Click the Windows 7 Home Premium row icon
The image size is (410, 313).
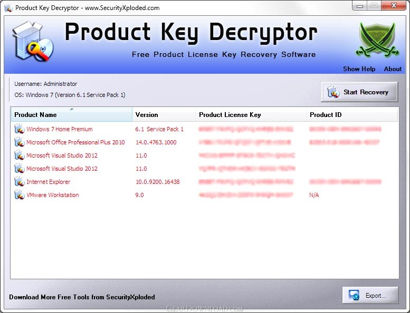[x=20, y=129]
